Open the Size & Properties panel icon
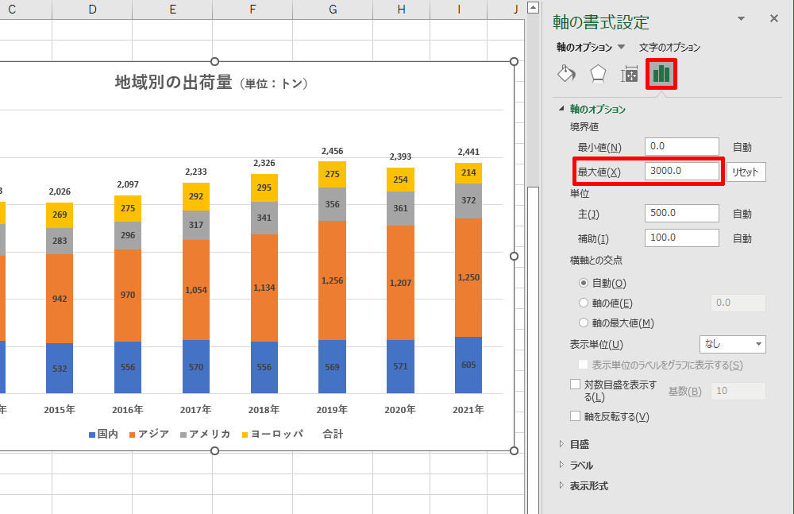Image resolution: width=794 pixels, height=514 pixels. click(631, 73)
